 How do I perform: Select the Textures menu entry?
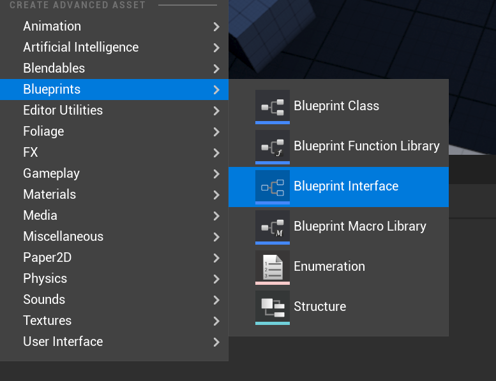coord(47,320)
